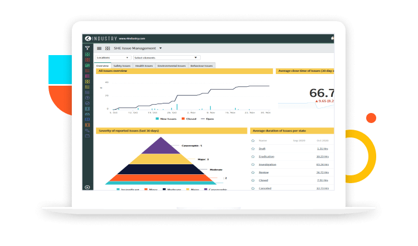Switch to the Health Issues tab
The height and width of the screenshot is (246, 418).
click(x=144, y=66)
